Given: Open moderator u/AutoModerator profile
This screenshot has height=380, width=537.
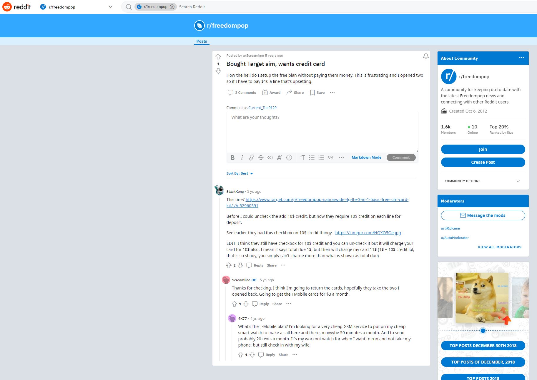Looking at the screenshot, I should click(x=455, y=238).
